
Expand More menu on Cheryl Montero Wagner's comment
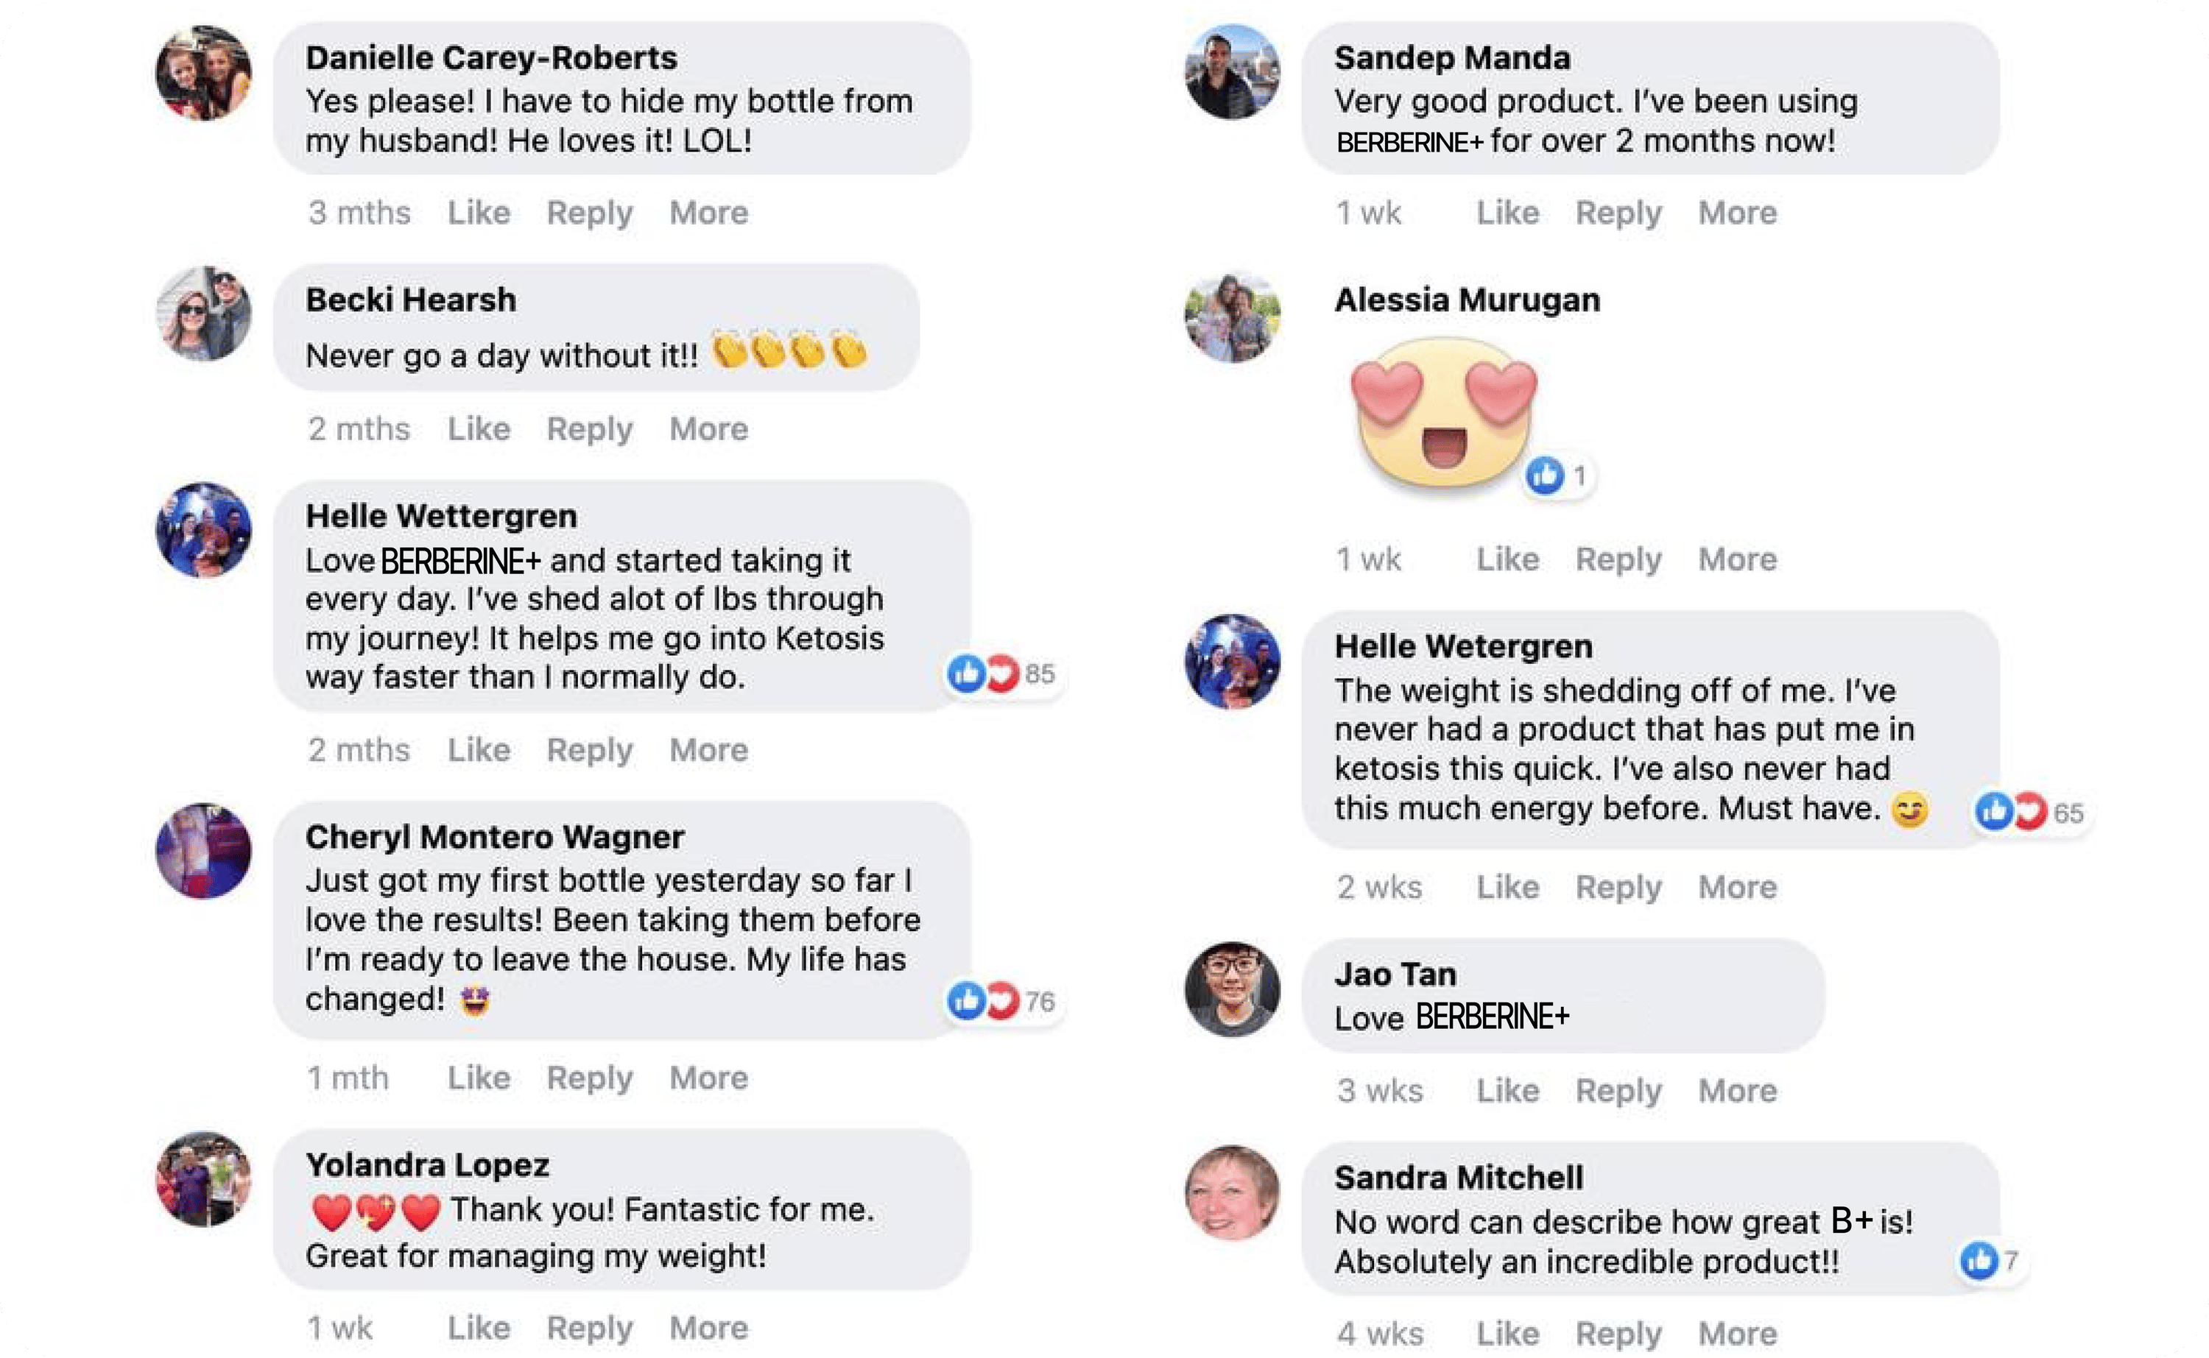709,1078
